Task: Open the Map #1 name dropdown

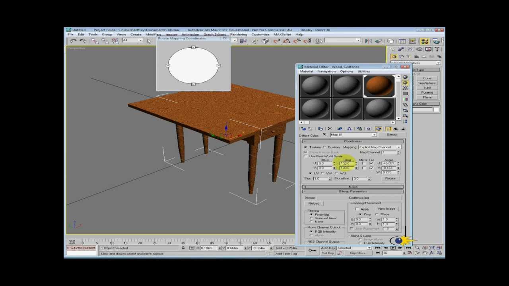Action: click(x=353, y=135)
